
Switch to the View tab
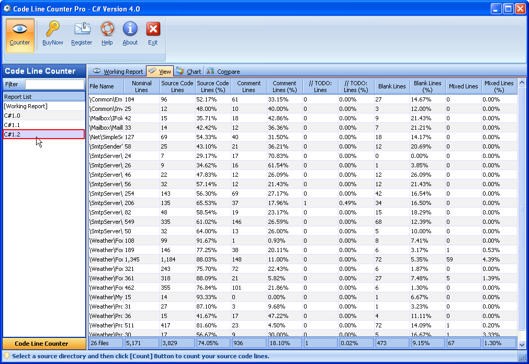[160, 71]
